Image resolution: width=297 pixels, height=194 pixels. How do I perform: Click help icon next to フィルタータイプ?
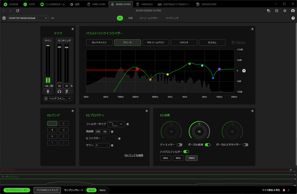pyautogui.click(x=128, y=124)
